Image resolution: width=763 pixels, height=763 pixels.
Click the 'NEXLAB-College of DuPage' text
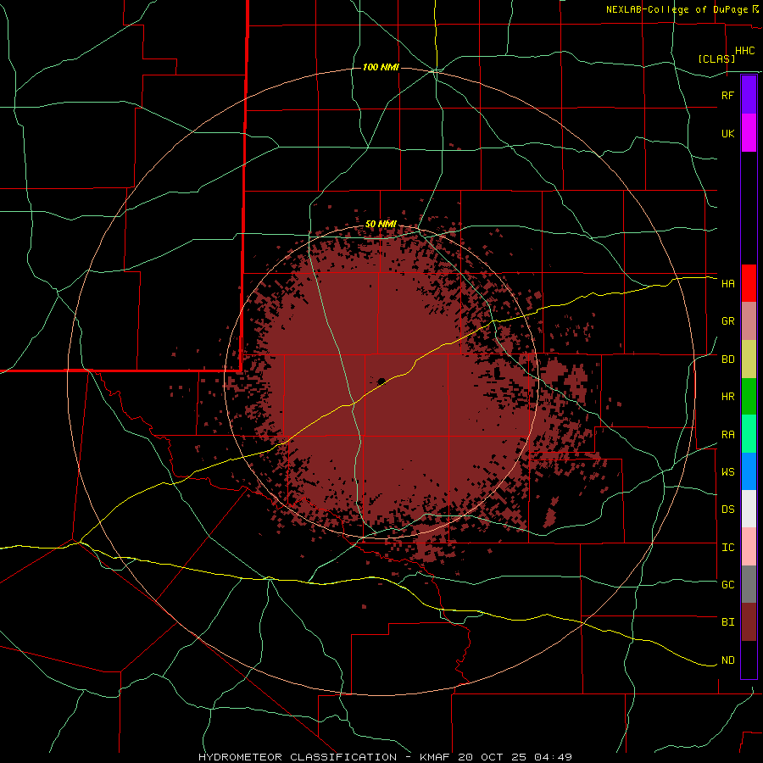677,9
